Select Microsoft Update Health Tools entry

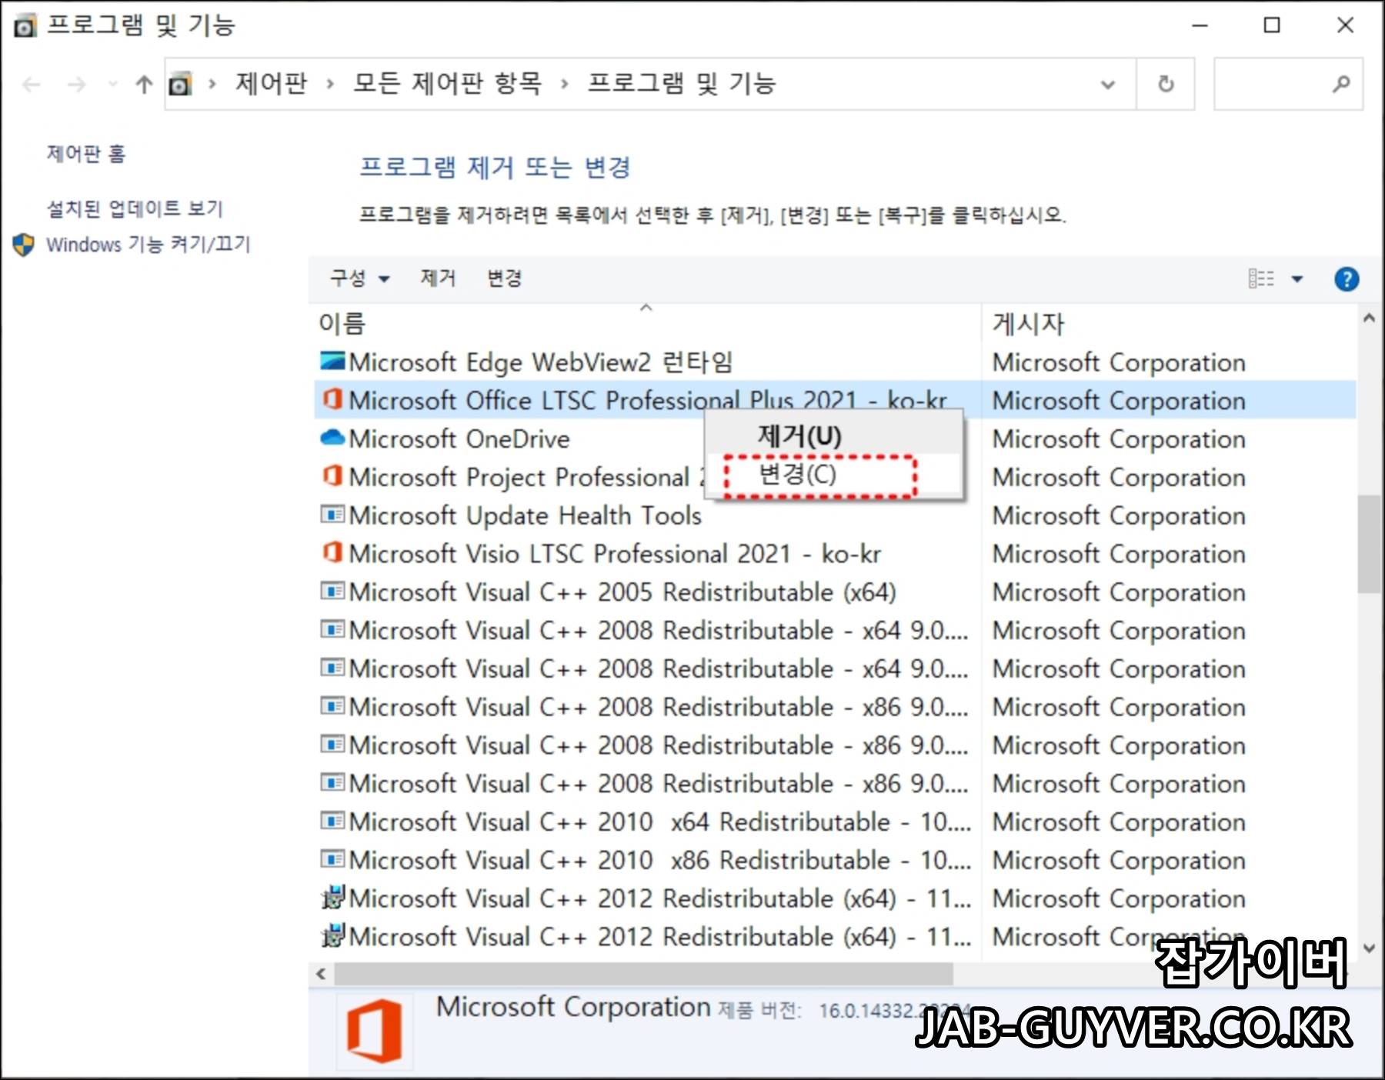[x=526, y=515]
